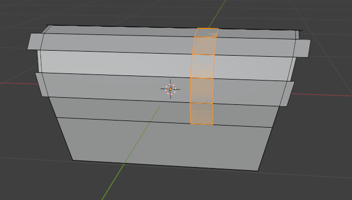Screen dimensions: 352x200
Task: Select the lowest orange highlighted face
Action: (x=201, y=113)
